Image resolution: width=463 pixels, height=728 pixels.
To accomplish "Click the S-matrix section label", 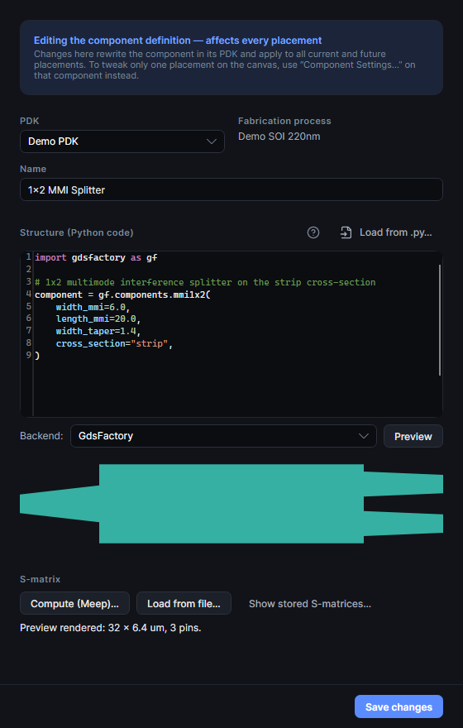I will point(40,579).
